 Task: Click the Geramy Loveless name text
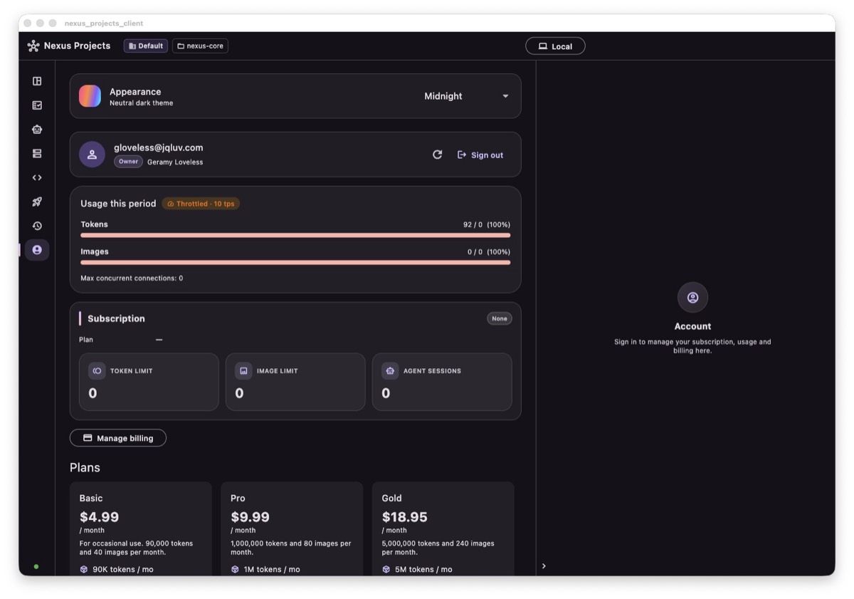(x=175, y=162)
